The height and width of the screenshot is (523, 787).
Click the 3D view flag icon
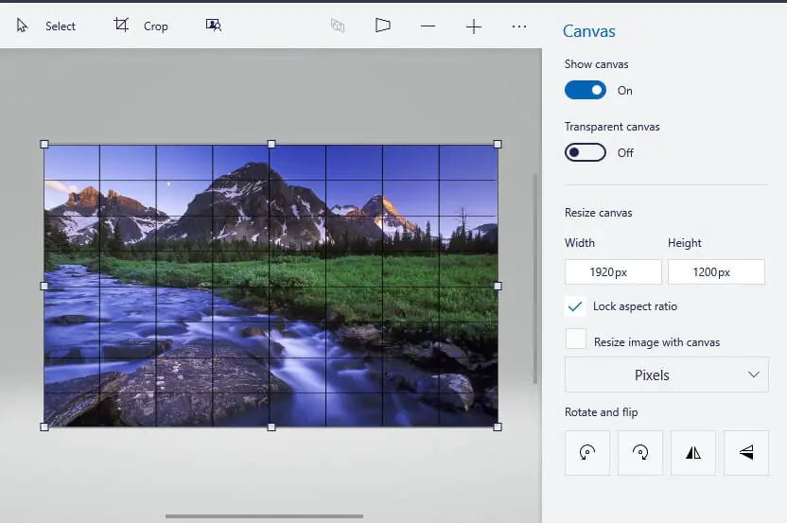(x=382, y=26)
